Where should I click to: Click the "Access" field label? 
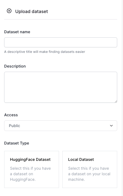(x=11, y=115)
